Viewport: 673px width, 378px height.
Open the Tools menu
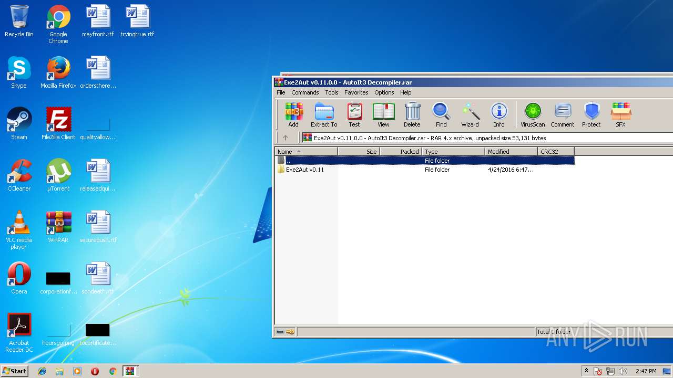click(332, 92)
